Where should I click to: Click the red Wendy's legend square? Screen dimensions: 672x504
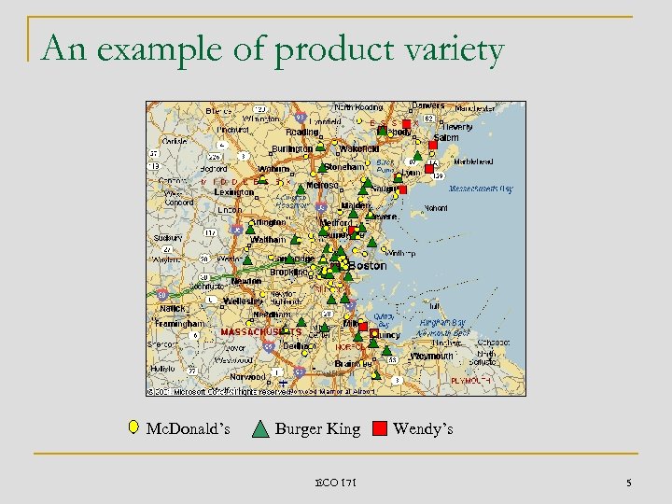380,428
